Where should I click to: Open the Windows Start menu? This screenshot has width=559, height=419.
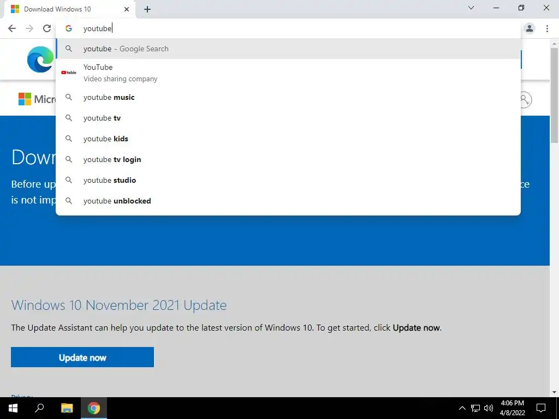point(13,408)
